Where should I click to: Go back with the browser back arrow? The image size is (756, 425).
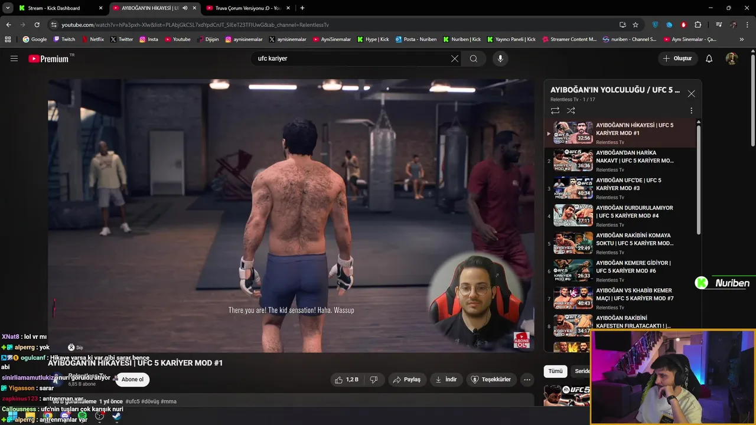pos(8,25)
